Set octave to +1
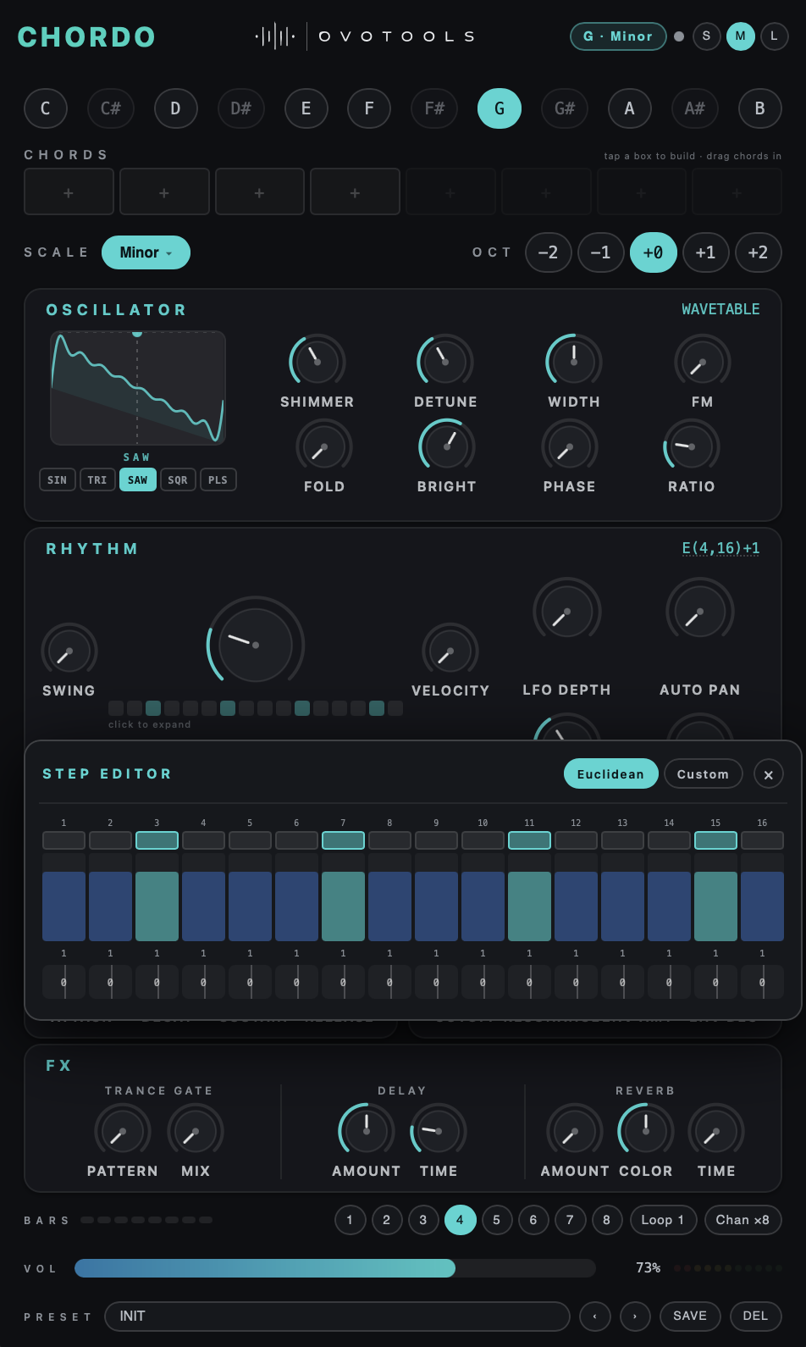 tap(706, 252)
